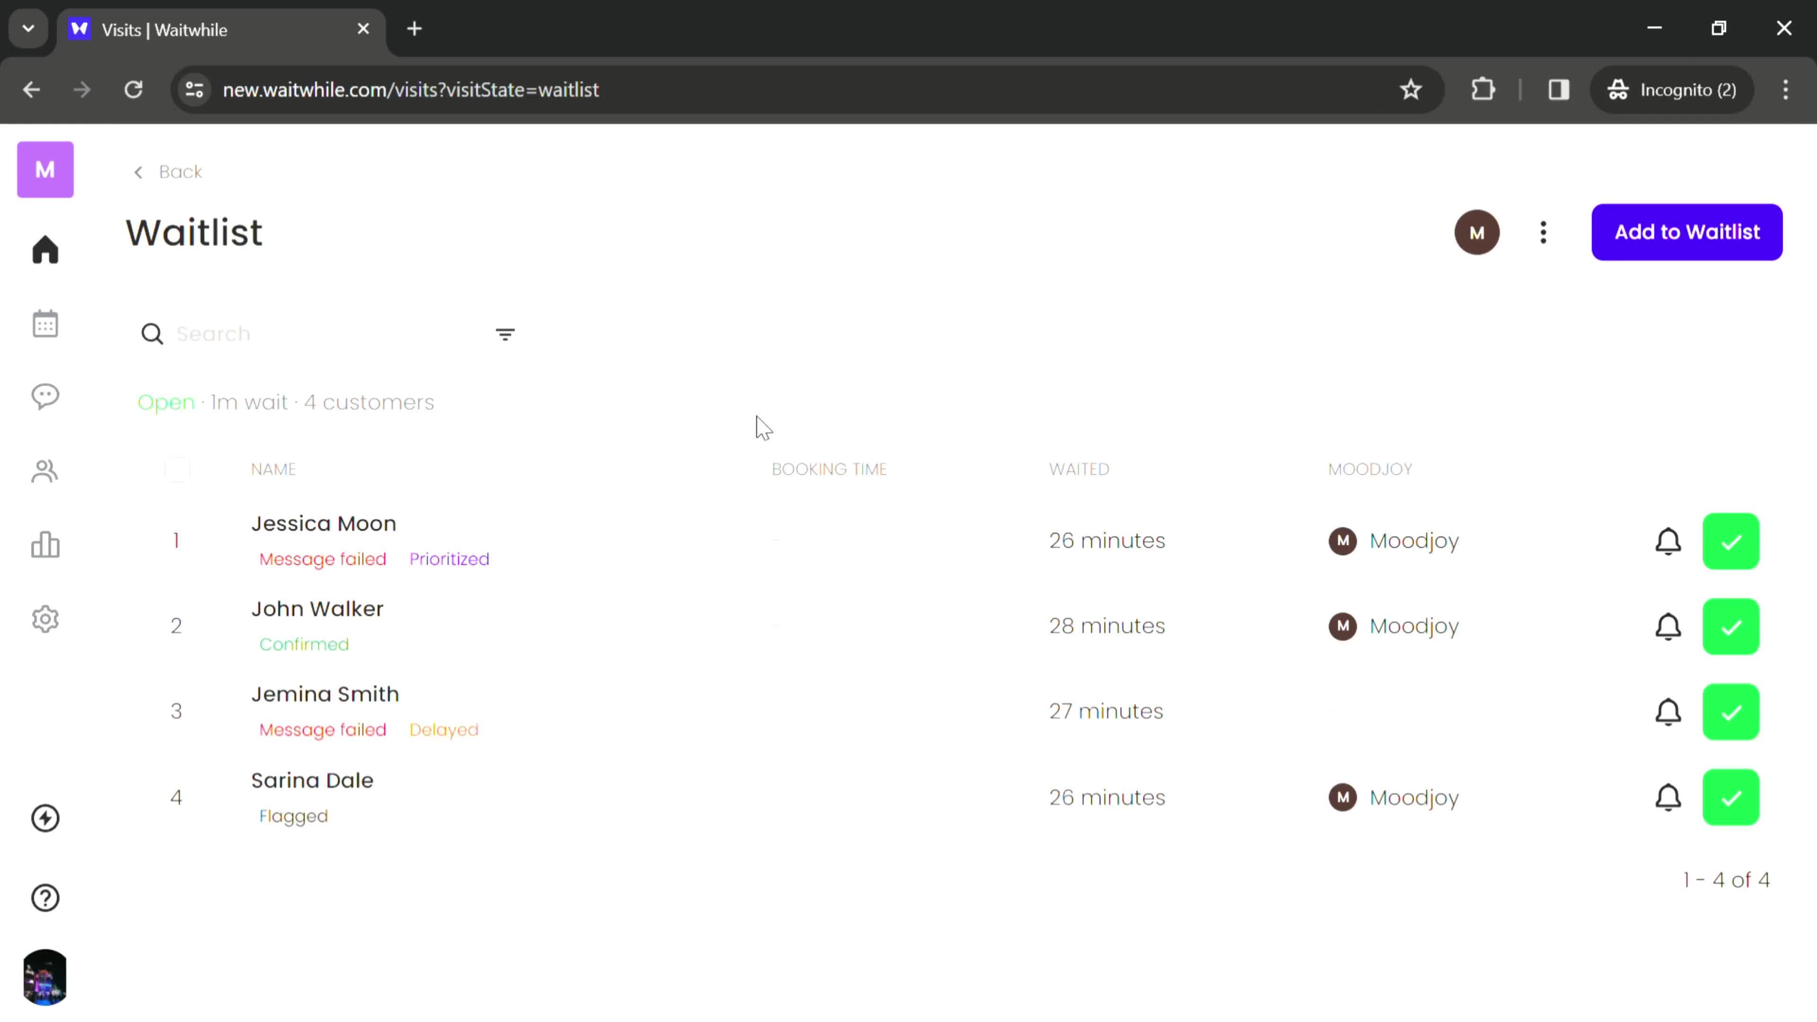Open Jessica Moon's visit

tap(324, 523)
